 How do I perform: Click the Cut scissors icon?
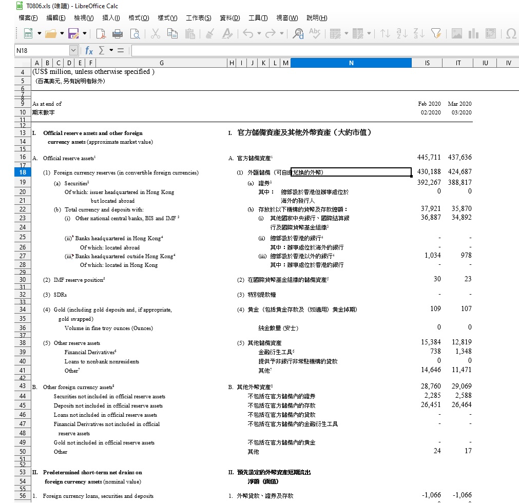155,33
